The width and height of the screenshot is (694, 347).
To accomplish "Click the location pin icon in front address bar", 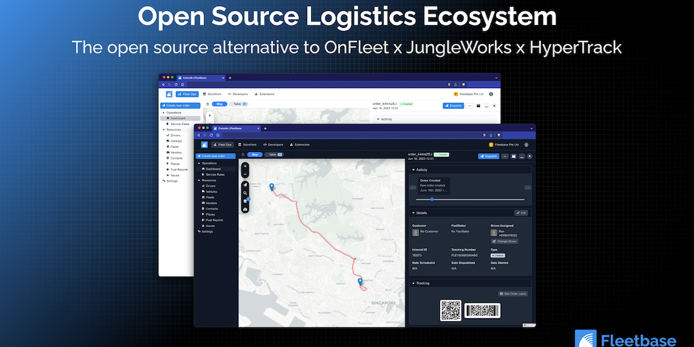I will (484, 135).
